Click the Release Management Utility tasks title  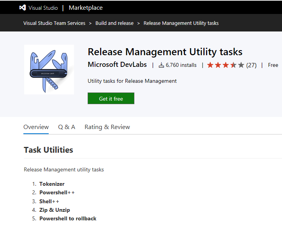click(x=165, y=52)
